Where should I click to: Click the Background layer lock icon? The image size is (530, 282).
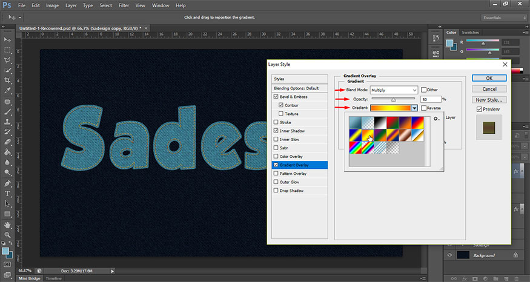pos(515,255)
